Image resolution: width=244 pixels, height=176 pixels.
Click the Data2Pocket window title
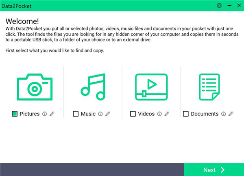coord(17,6)
